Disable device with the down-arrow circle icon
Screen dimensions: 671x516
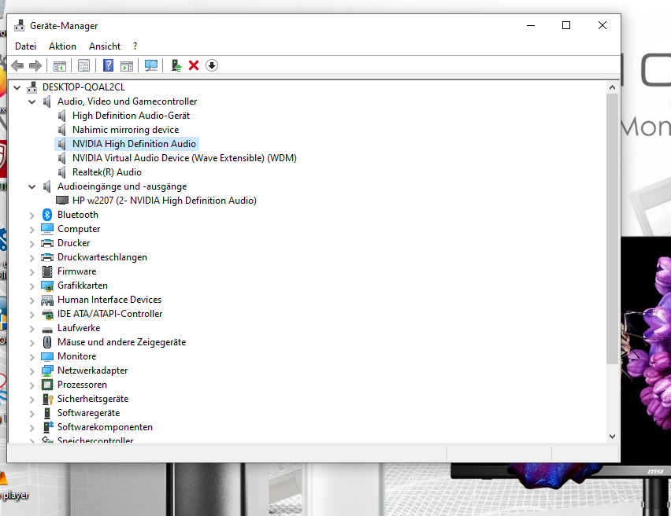pos(212,65)
